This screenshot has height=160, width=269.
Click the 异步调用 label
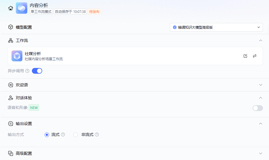(16, 71)
